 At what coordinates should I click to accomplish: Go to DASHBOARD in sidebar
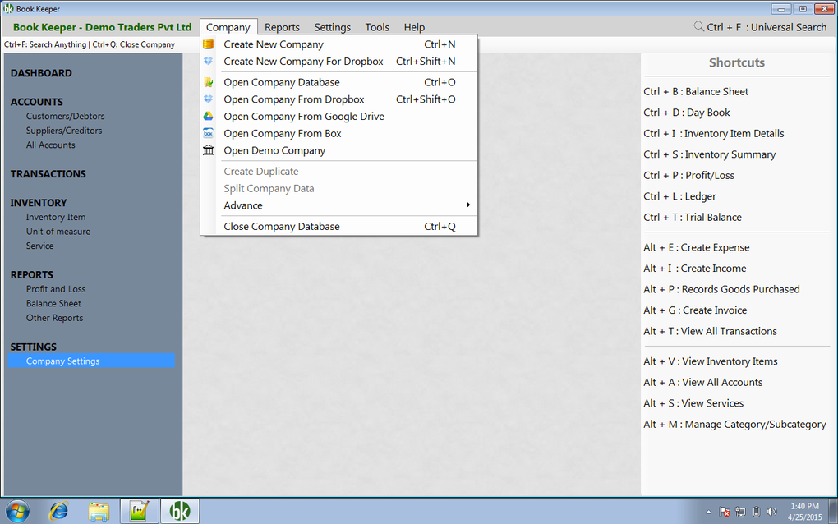tap(41, 73)
